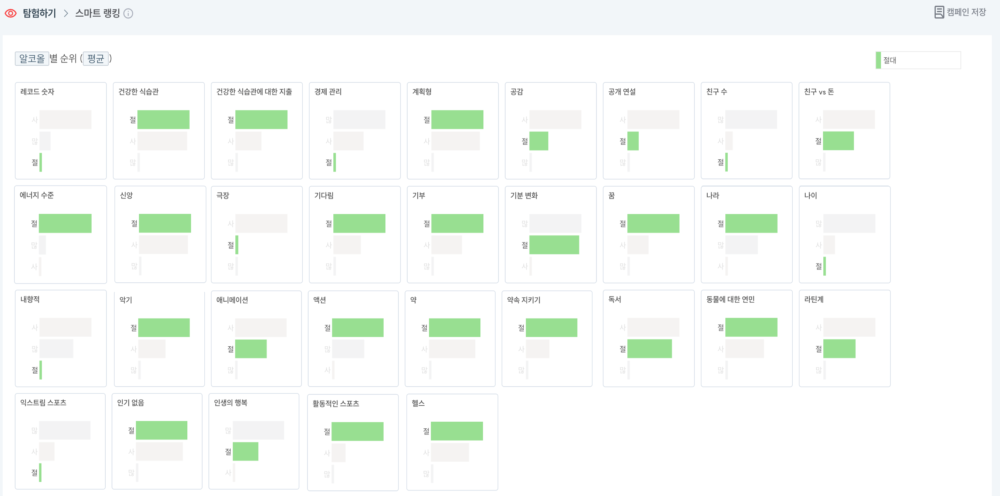
Task: Click the red eye explore icon
Action: [x=10, y=13]
